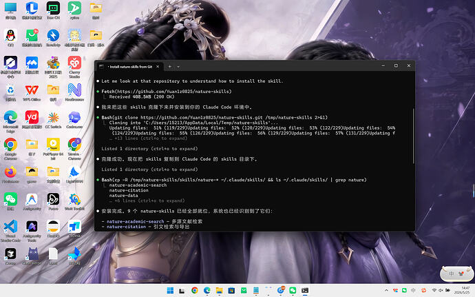The height and width of the screenshot is (297, 475).
Task: Open Microsoft Store from the taskbar
Action: coord(231,291)
